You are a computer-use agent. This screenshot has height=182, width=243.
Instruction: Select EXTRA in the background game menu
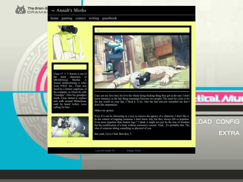(229, 133)
